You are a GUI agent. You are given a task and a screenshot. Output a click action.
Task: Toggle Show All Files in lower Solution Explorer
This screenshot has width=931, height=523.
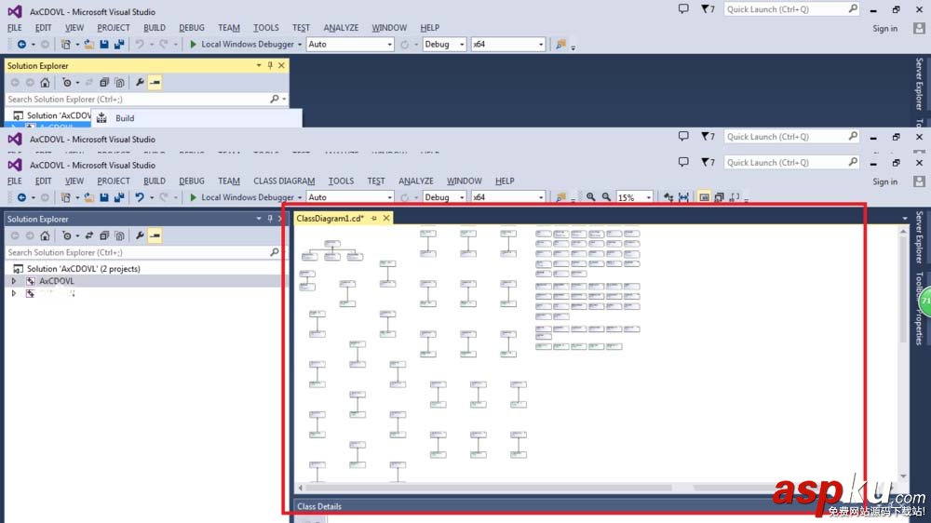[x=119, y=235]
